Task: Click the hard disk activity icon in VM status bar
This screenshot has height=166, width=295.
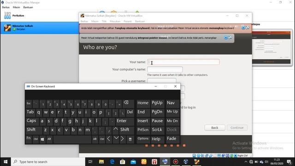Action: (194, 155)
